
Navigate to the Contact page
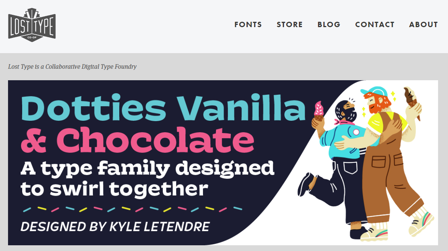point(375,24)
